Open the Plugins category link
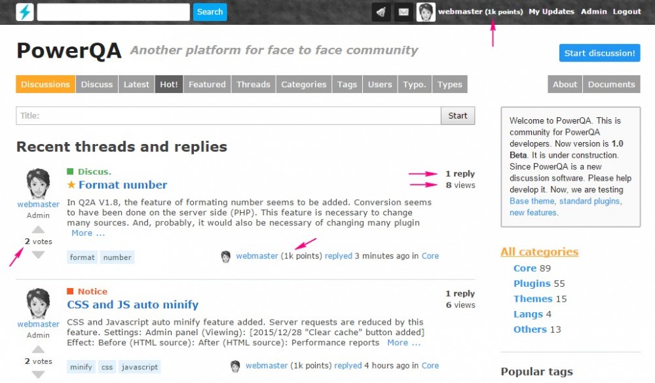The width and height of the screenshot is (655, 383). pos(532,283)
